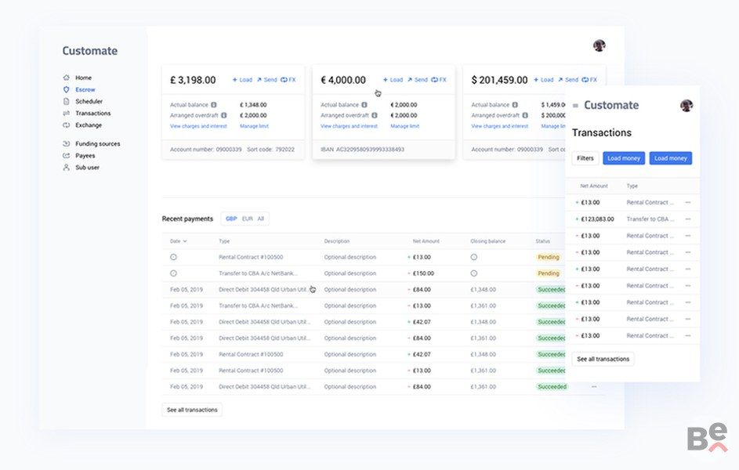Manage limit for the EUR account

click(x=405, y=126)
